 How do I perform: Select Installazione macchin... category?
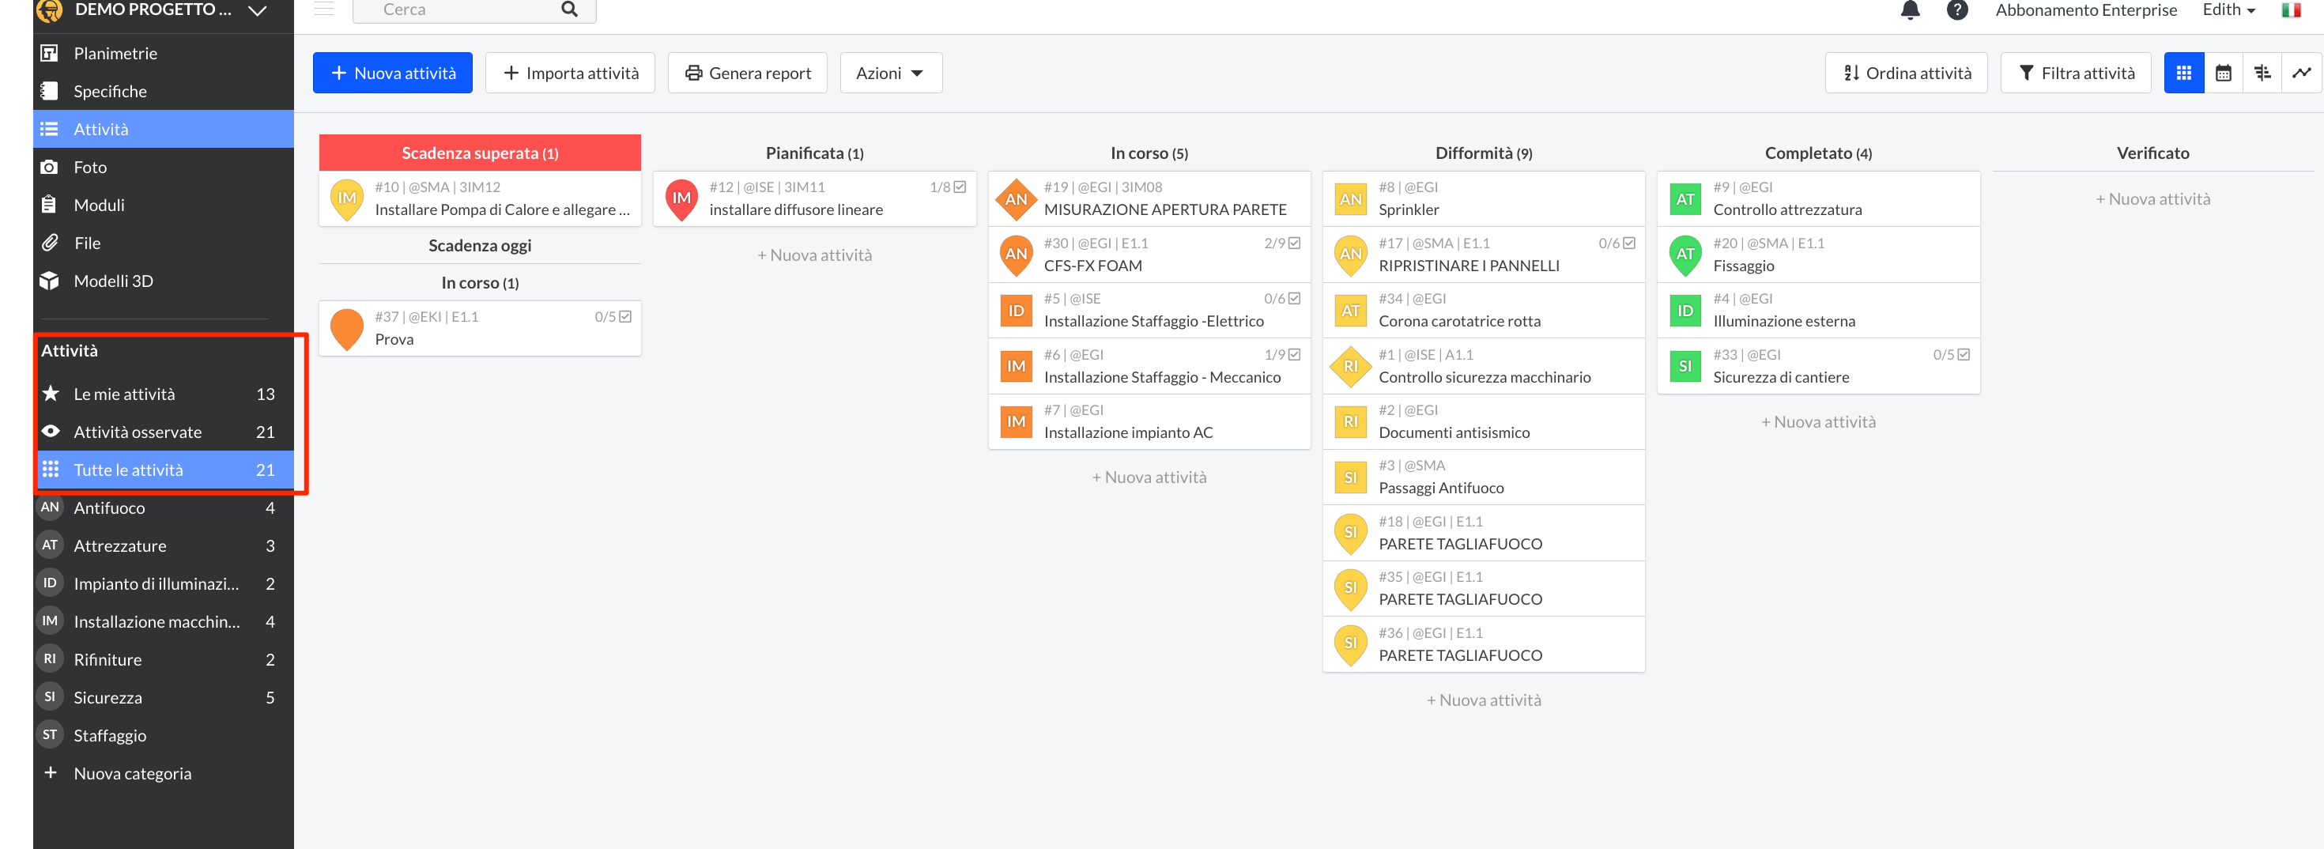click(x=164, y=621)
